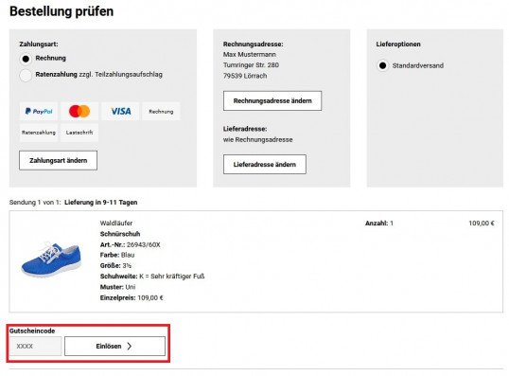Click the Schnürschuh product name
The height and width of the screenshot is (376, 509).
[120, 234]
